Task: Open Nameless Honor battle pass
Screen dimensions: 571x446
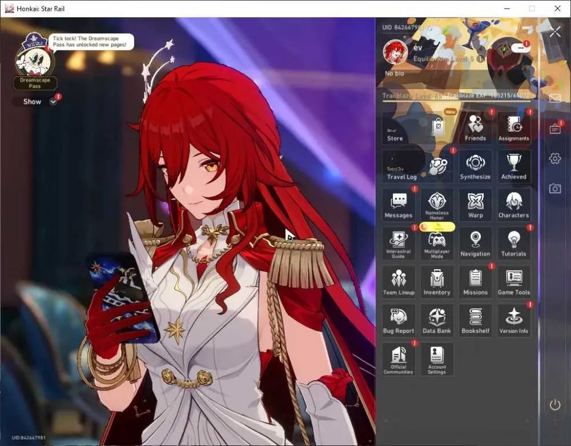Action: [437, 205]
